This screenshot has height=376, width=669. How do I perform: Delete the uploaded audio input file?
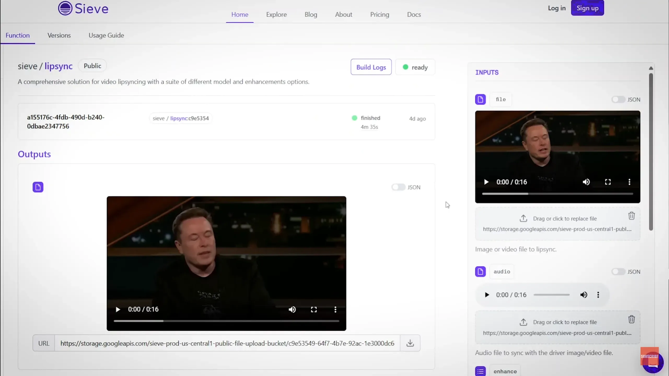pyautogui.click(x=631, y=319)
